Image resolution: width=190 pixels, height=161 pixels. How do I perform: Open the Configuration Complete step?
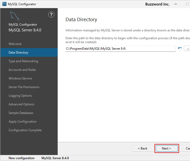[25, 130]
